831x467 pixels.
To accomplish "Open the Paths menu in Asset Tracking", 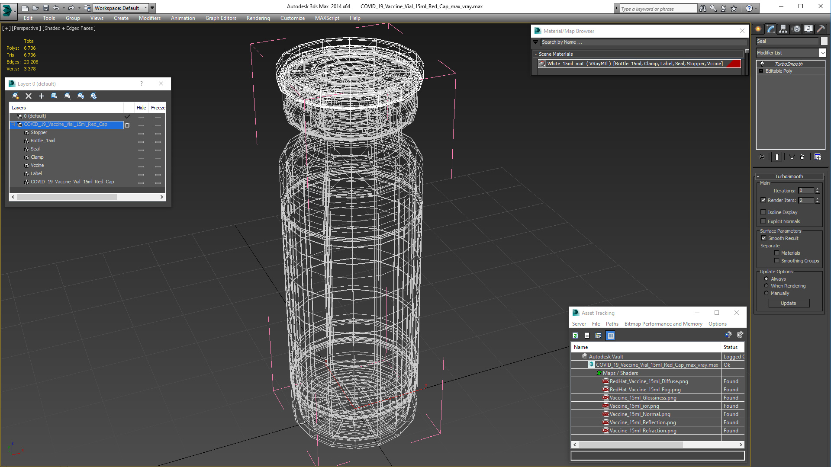I will (x=612, y=324).
